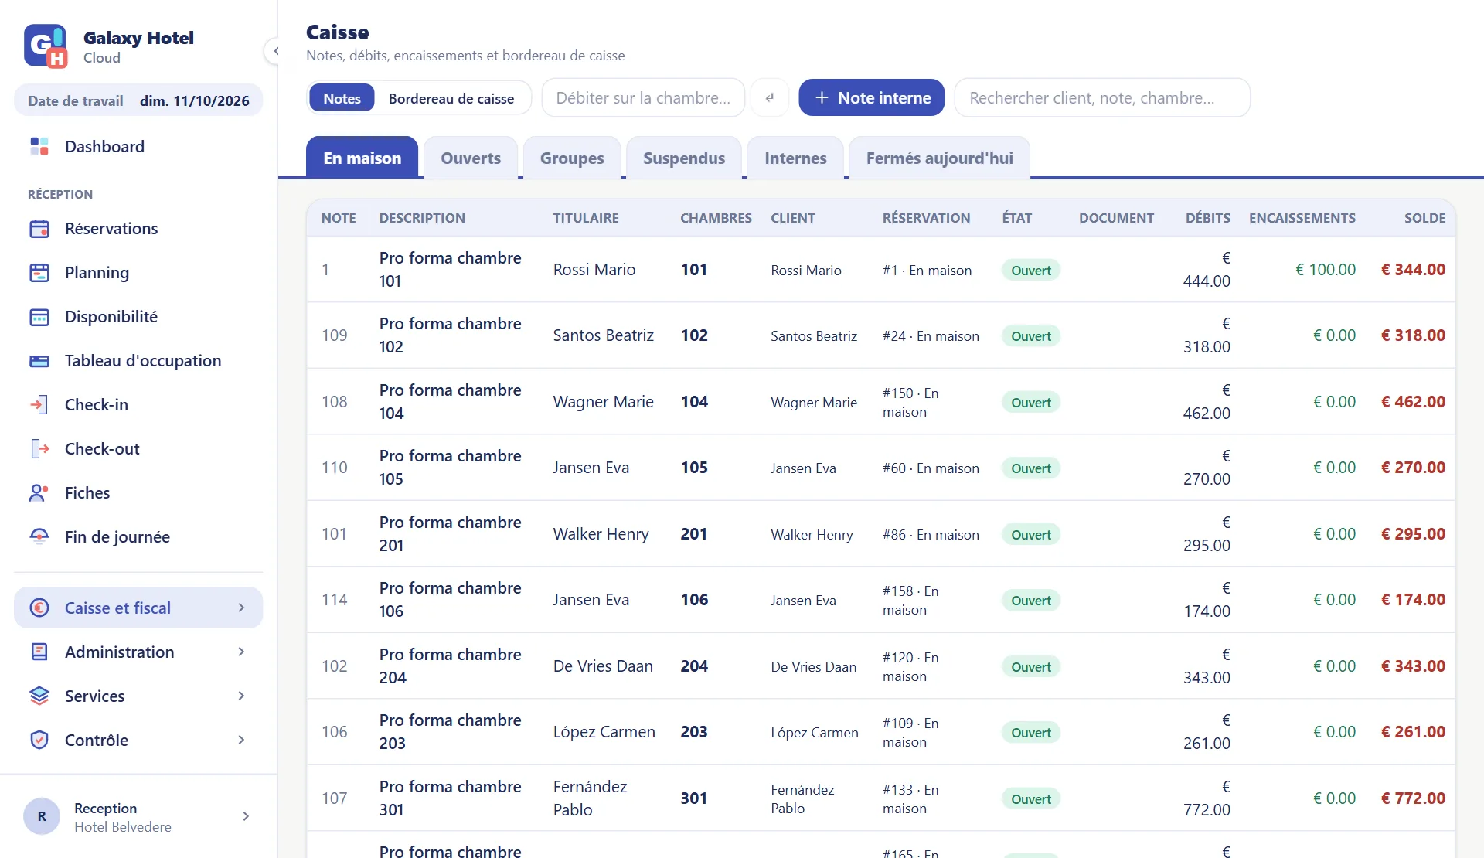Open the Suspendus tab

[x=684, y=158]
